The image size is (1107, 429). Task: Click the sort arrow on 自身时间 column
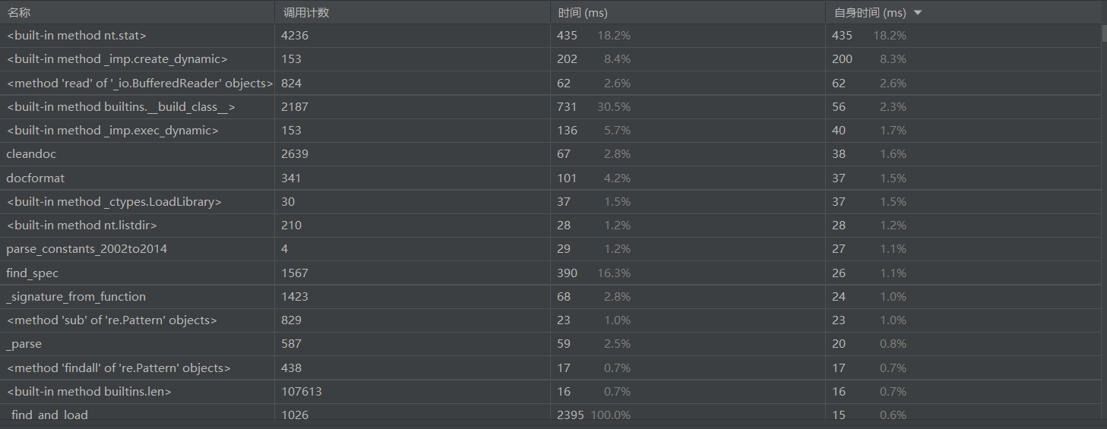[918, 13]
